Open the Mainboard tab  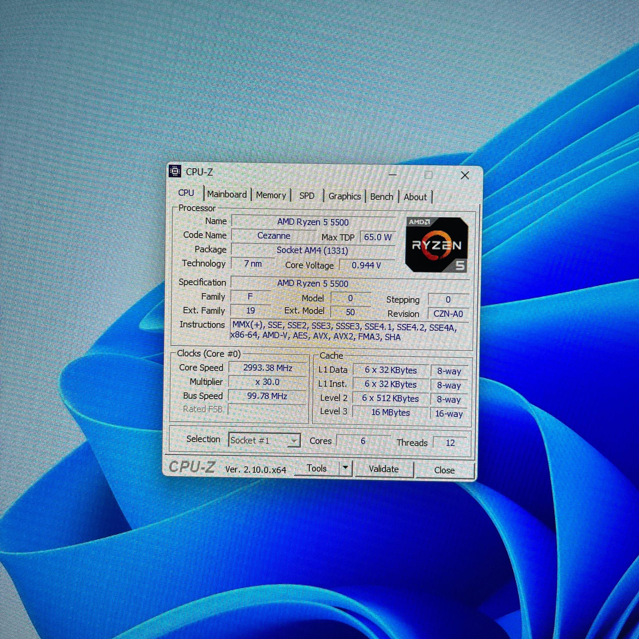click(227, 194)
